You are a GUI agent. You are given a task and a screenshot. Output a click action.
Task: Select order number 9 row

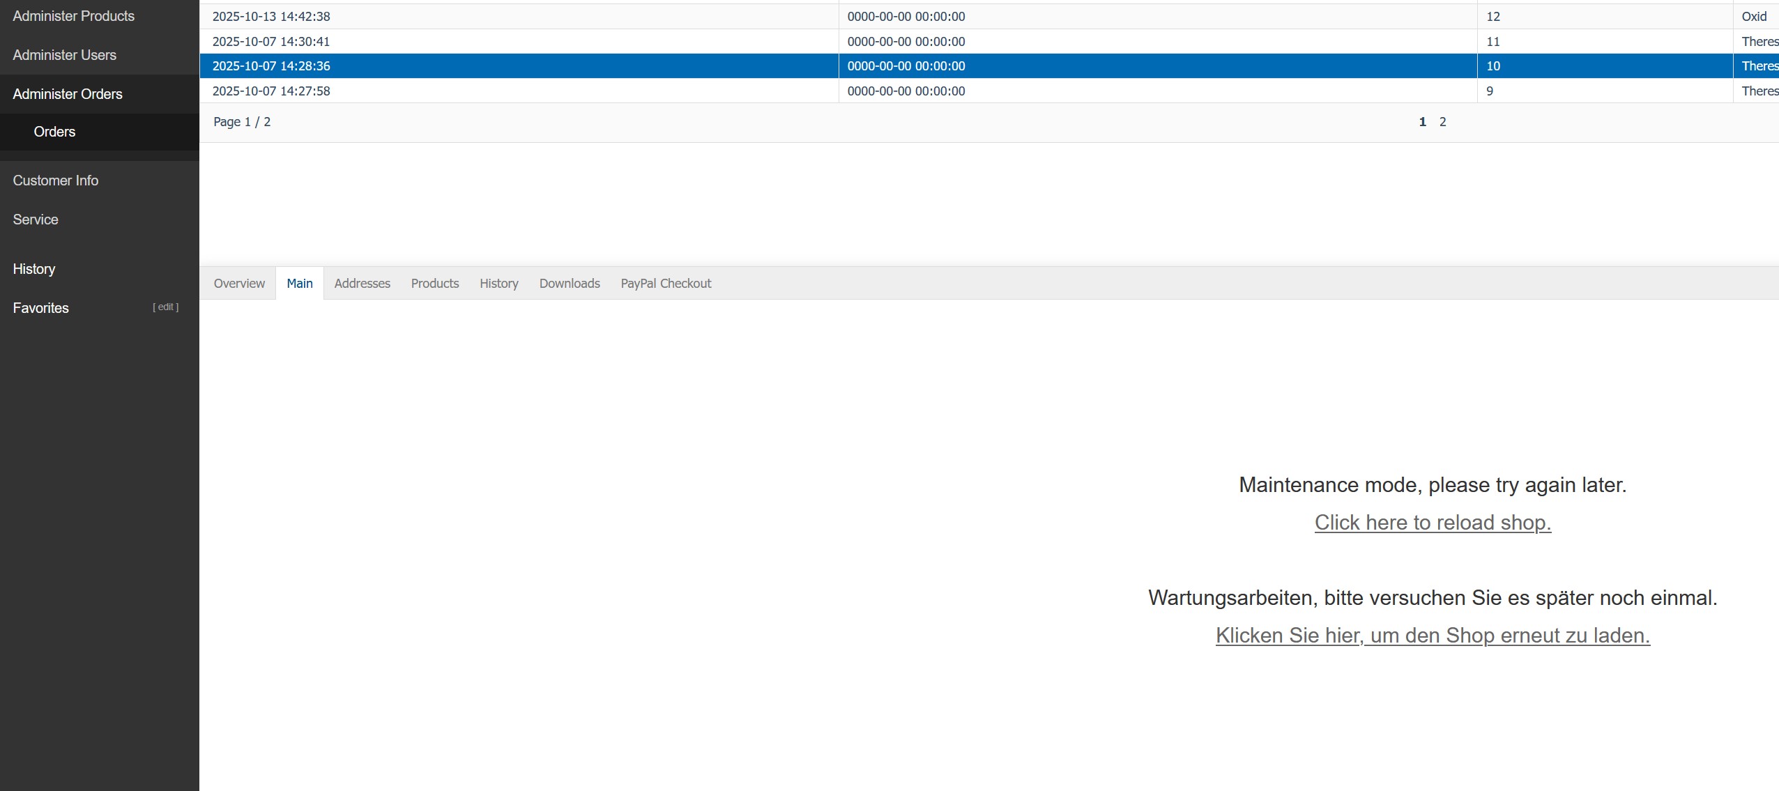[1489, 91]
